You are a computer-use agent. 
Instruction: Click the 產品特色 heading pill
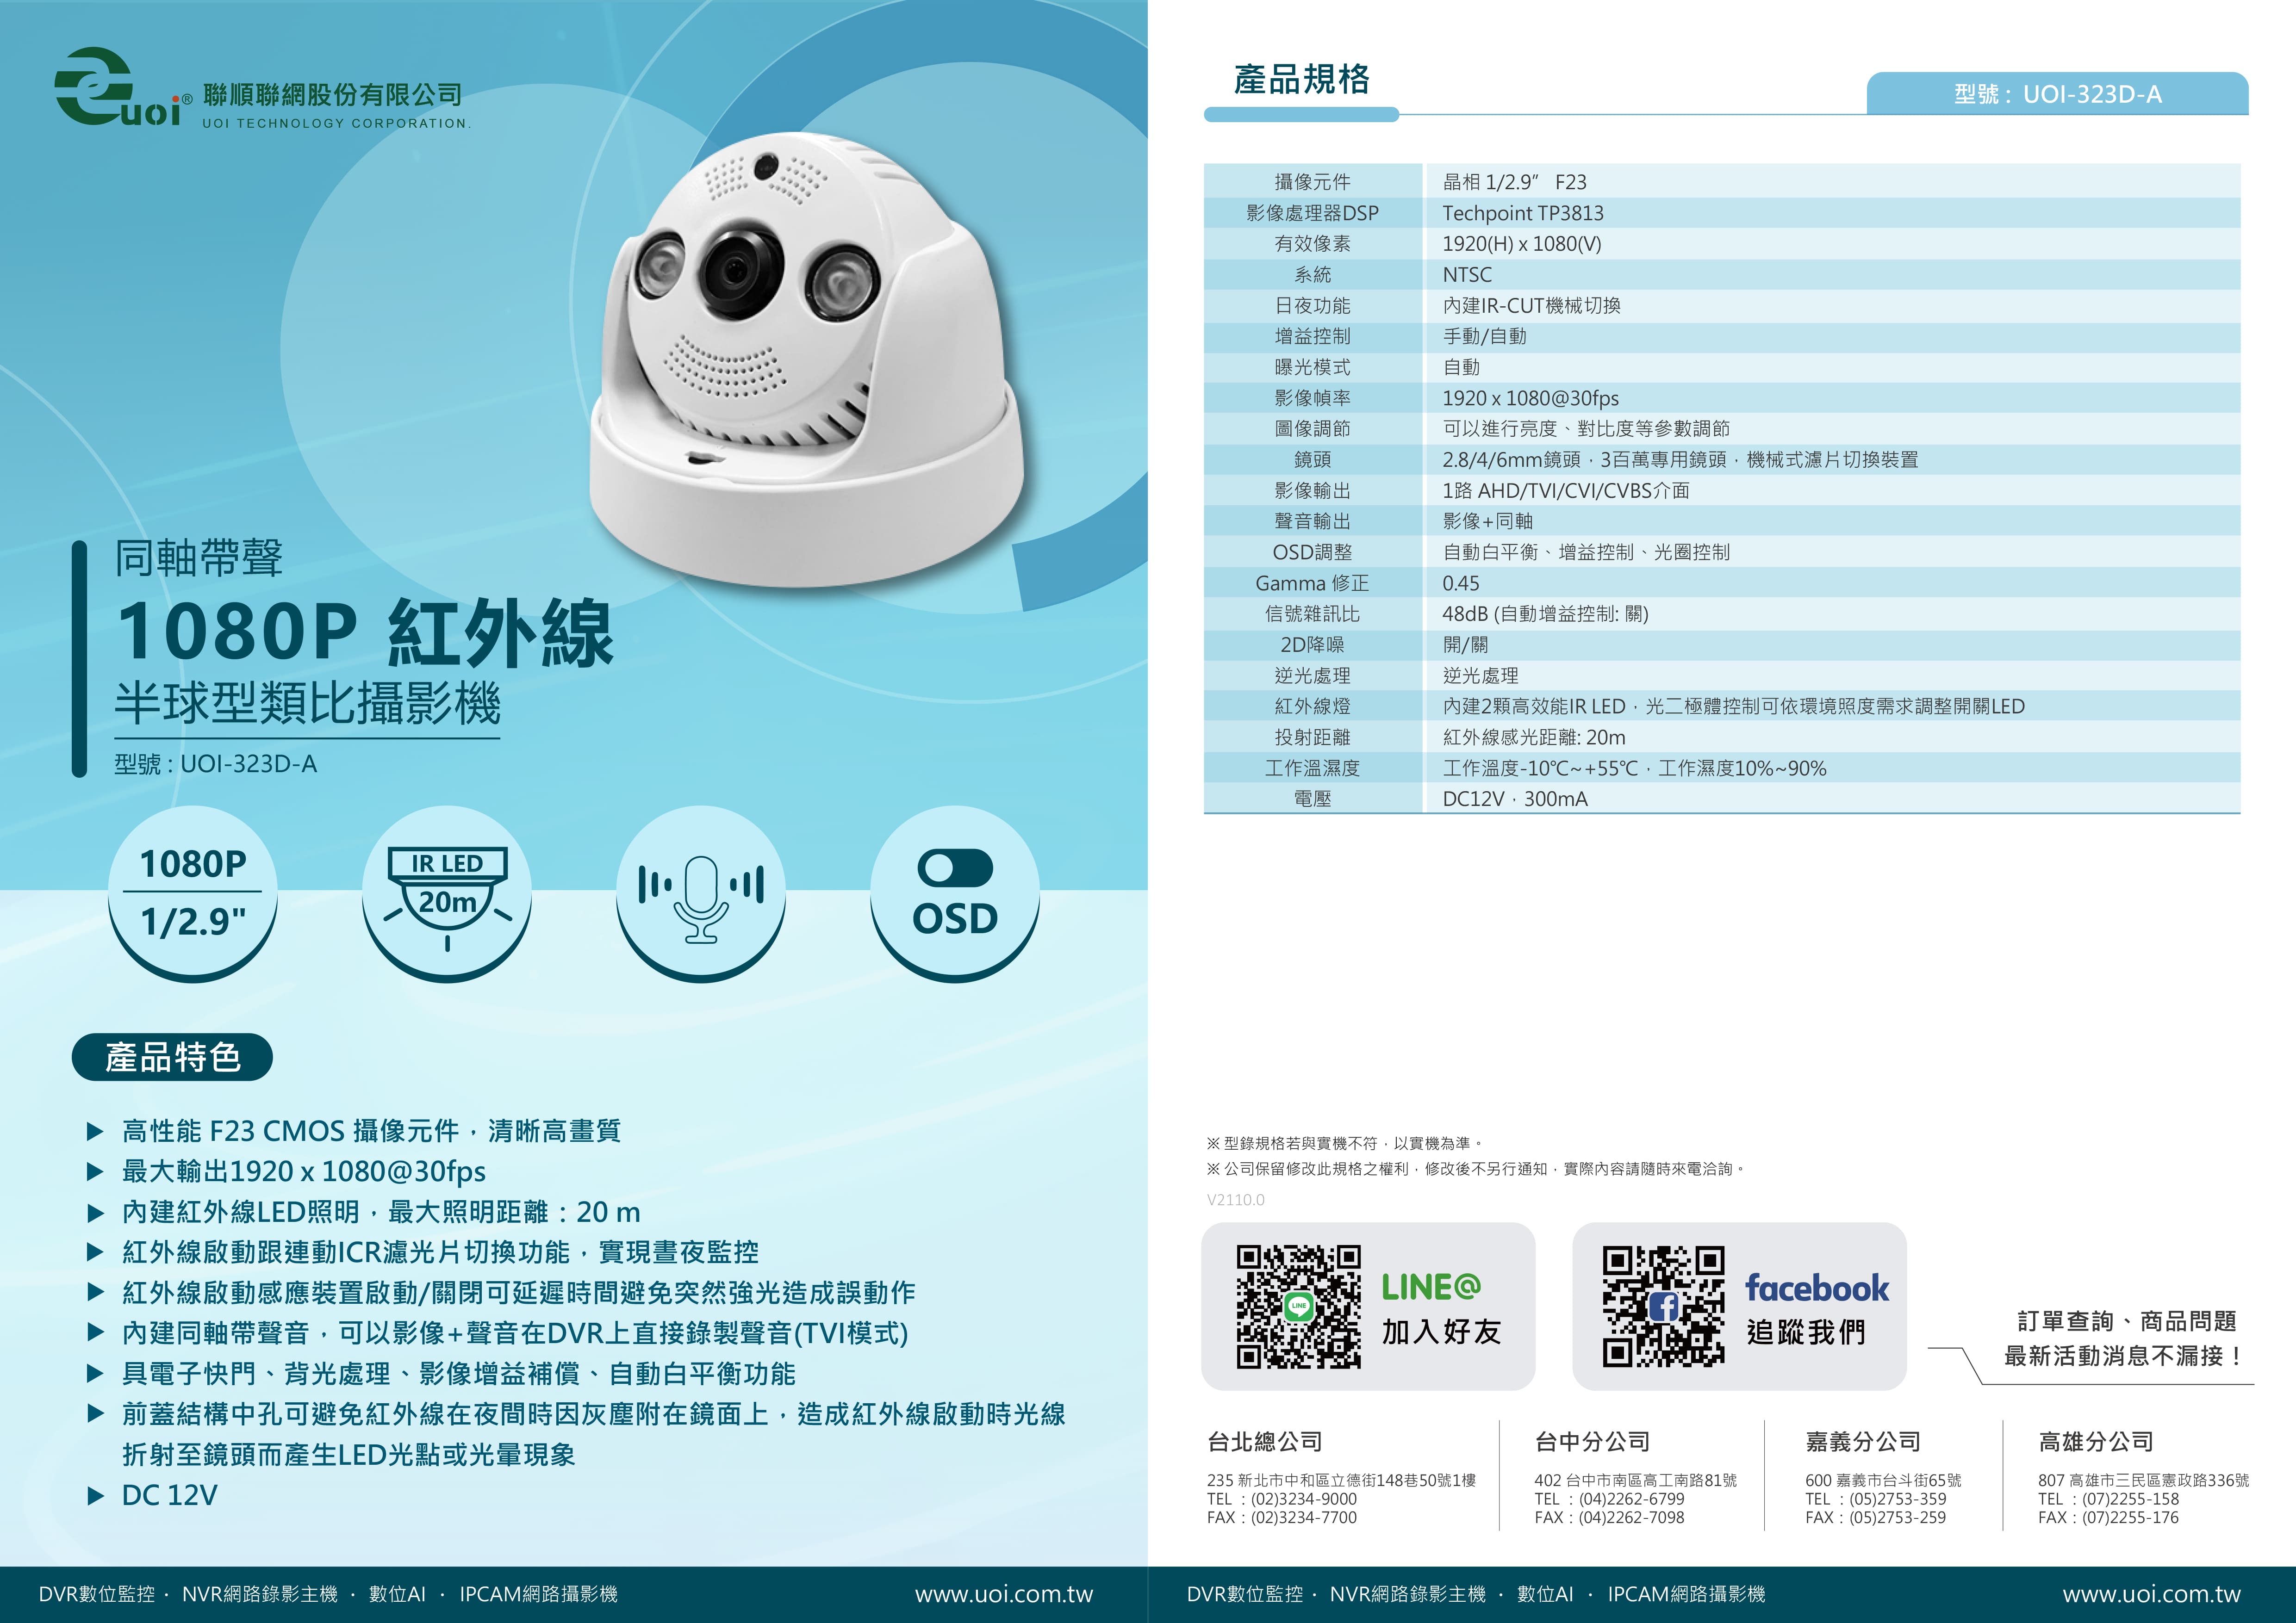point(172,1057)
